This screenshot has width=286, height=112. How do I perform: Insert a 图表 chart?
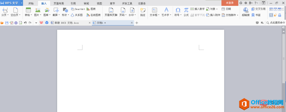coord(91,9)
